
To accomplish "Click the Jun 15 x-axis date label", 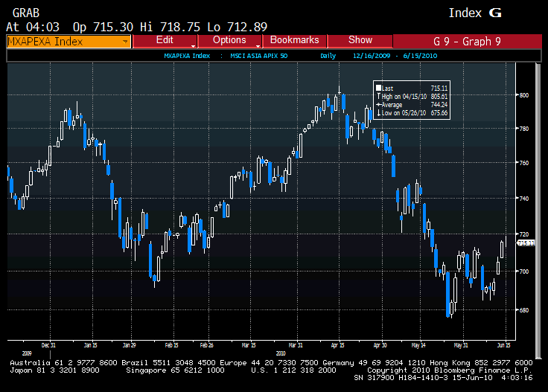I will tap(503, 345).
